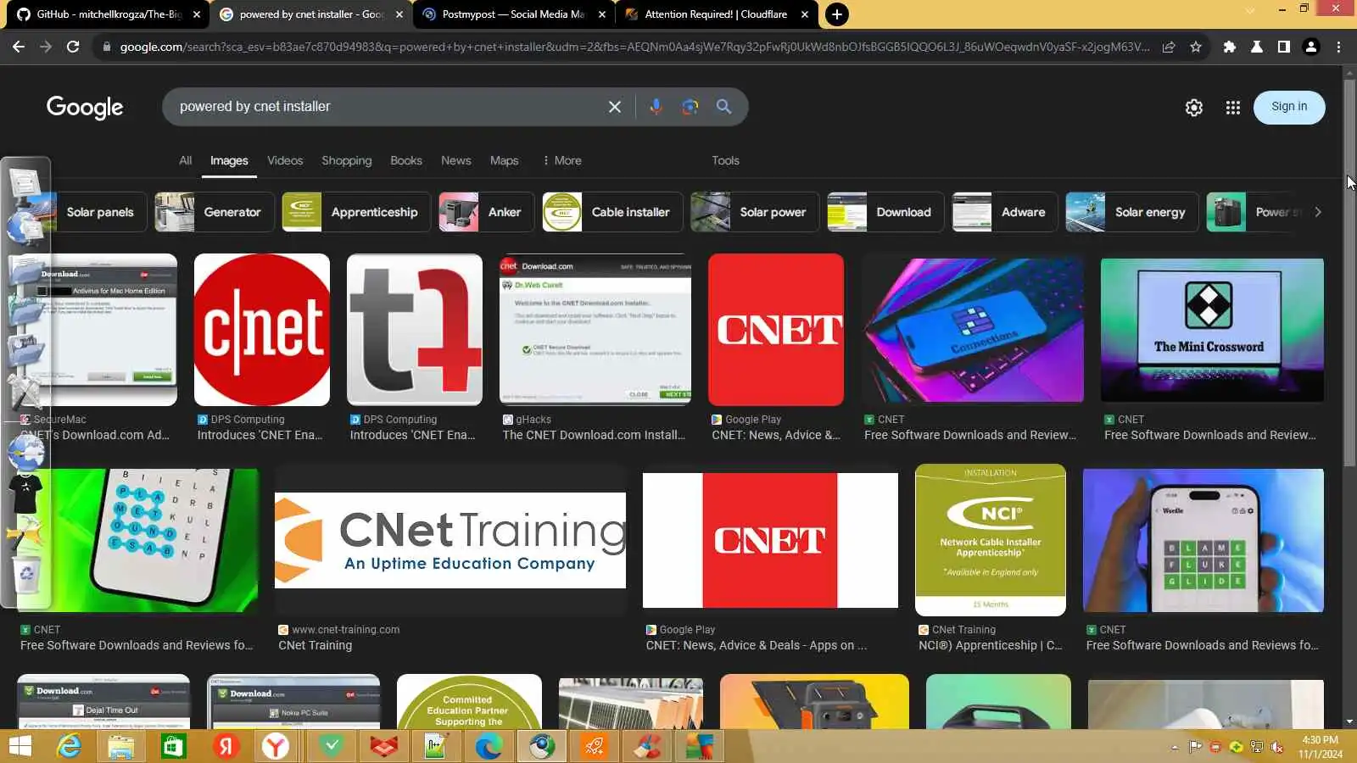Click the share page icon in address bar
The width and height of the screenshot is (1357, 763).
point(1169,47)
